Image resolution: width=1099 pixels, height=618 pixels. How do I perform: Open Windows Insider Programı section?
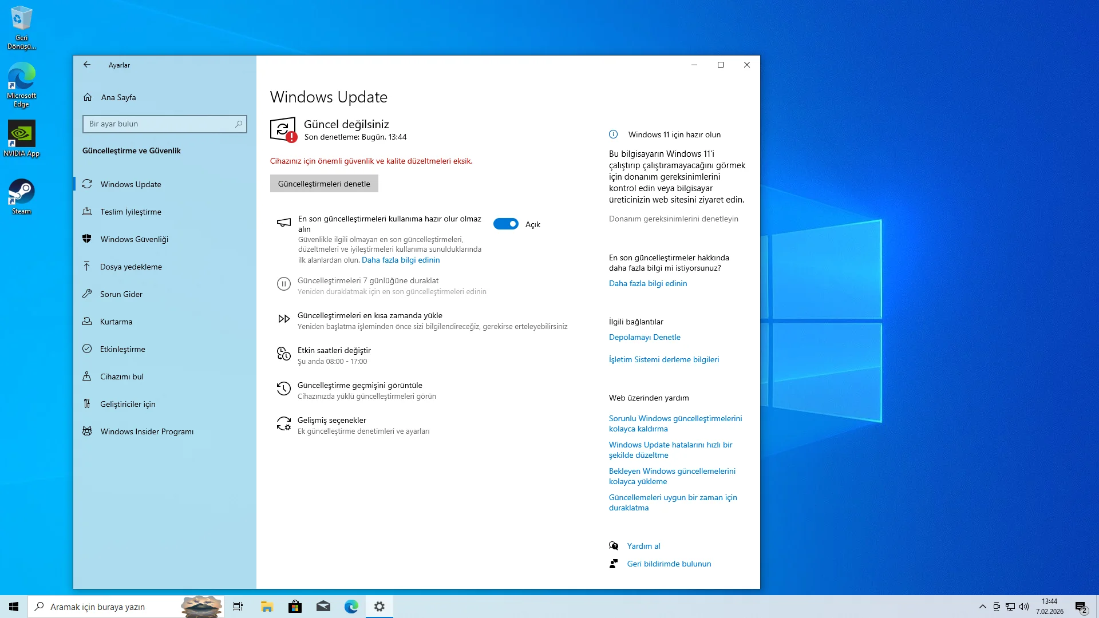(x=147, y=431)
